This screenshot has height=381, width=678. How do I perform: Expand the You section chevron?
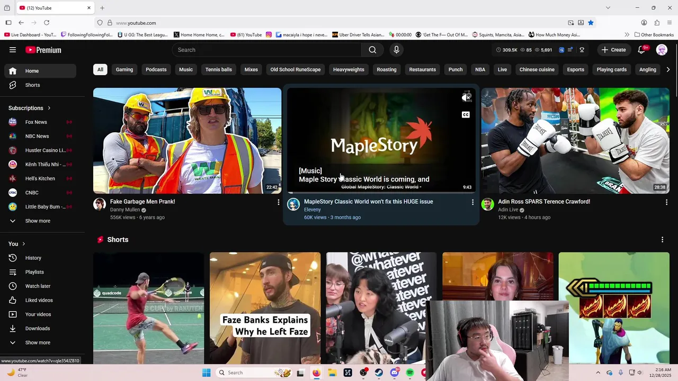click(23, 244)
